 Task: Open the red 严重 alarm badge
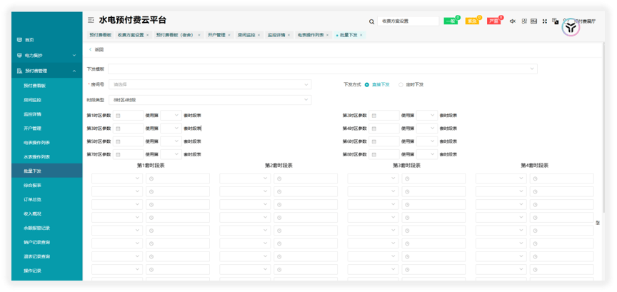tap(493, 21)
